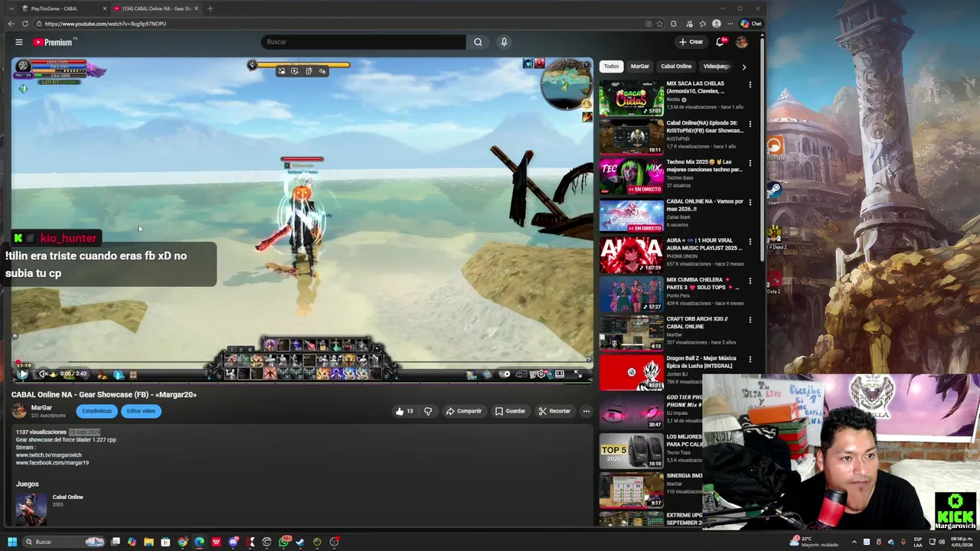Reload the page
980x551 pixels.
point(25,24)
